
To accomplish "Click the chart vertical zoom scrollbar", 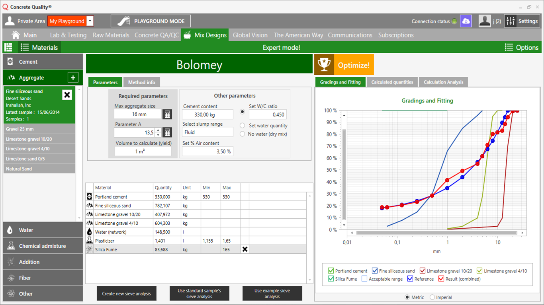I will tap(344, 174).
